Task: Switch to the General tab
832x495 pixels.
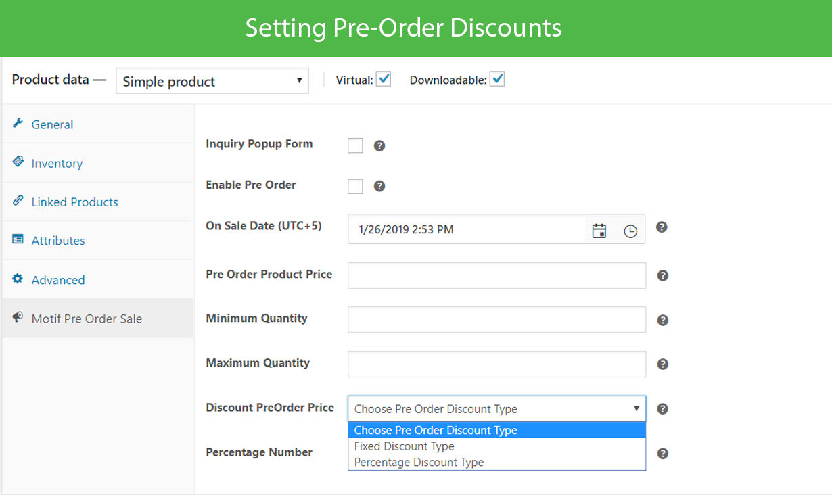Action: (97, 124)
